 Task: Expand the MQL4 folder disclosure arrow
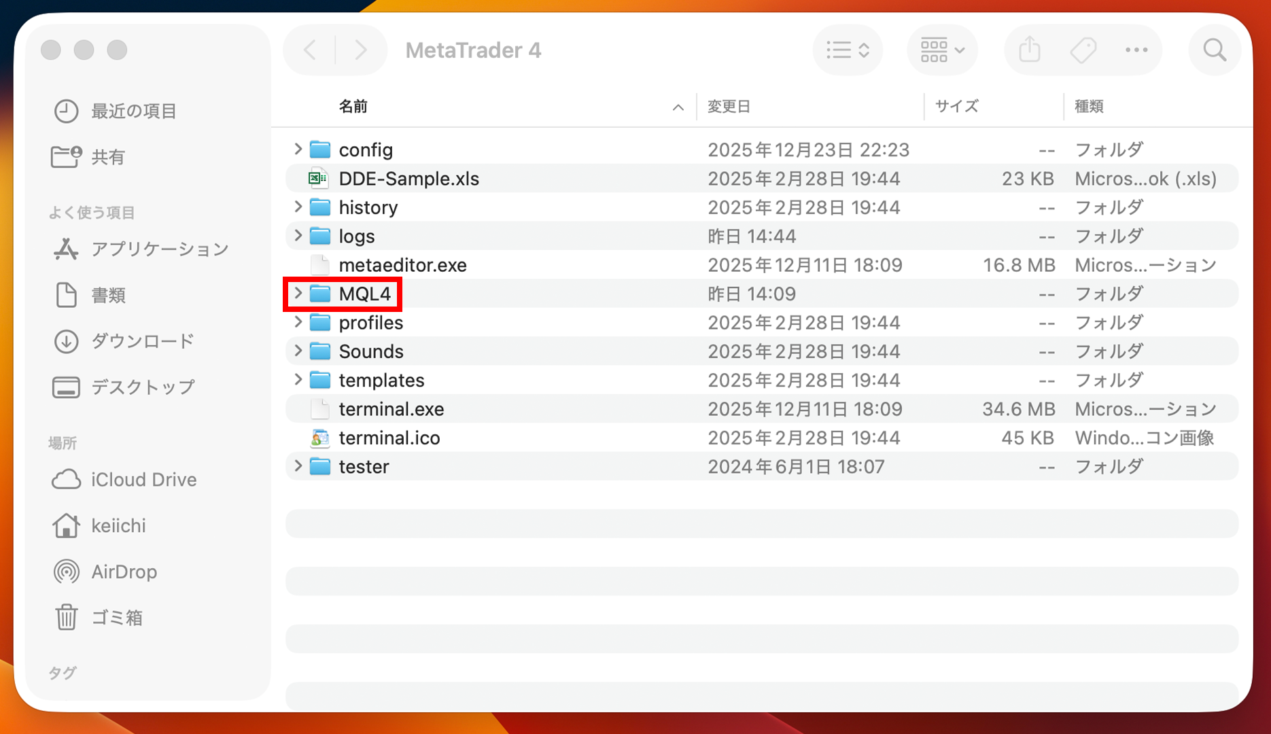pos(298,294)
